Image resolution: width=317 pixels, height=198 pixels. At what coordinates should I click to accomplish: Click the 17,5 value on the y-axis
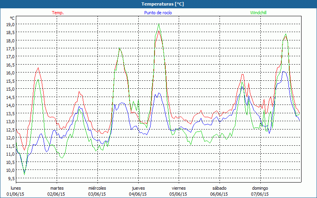pos(10,49)
